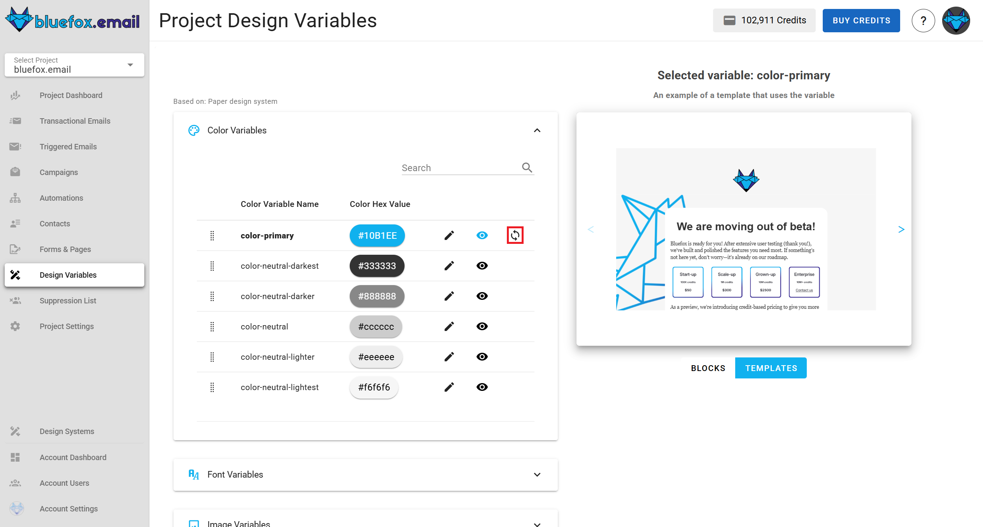983x527 pixels.
Task: Click the edit pencil for color-neutral
Action: click(449, 326)
